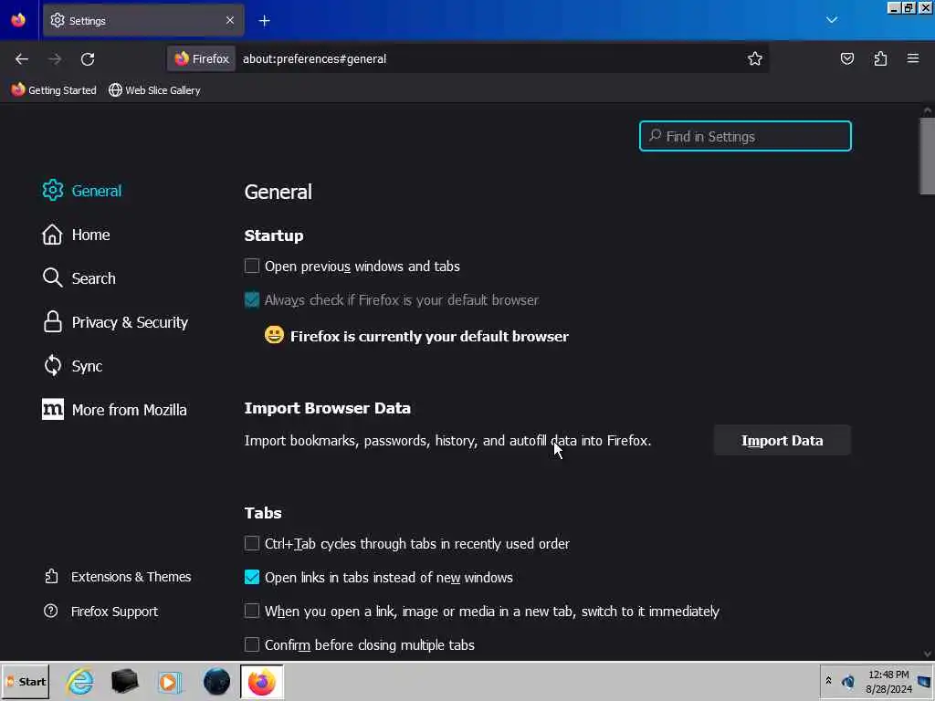Open the dark globe taskbar icon

(x=216, y=682)
